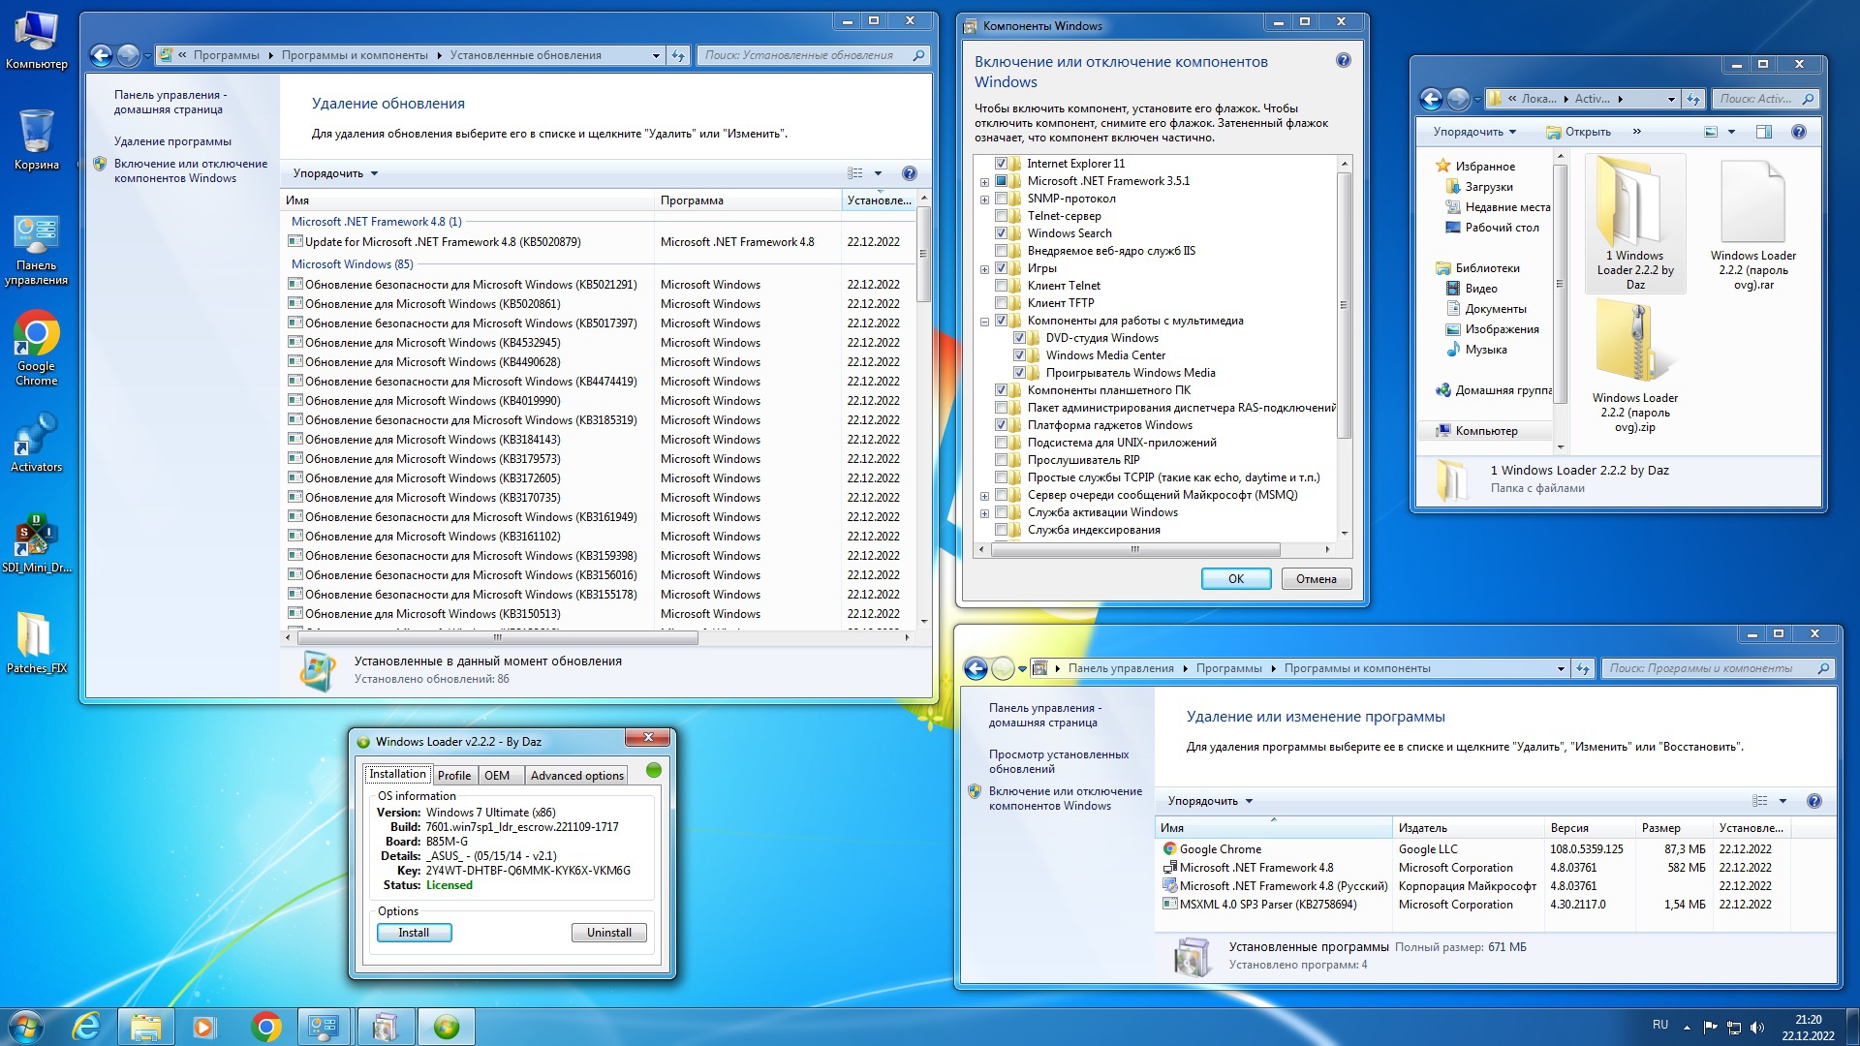The width and height of the screenshot is (1860, 1046).
Task: Click help icon in Программы и компоненты toolbar
Action: (x=1813, y=801)
